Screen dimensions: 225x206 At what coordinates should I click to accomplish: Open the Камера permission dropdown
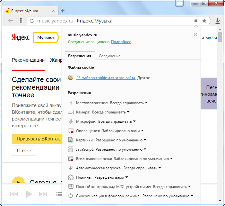[x=111, y=112]
